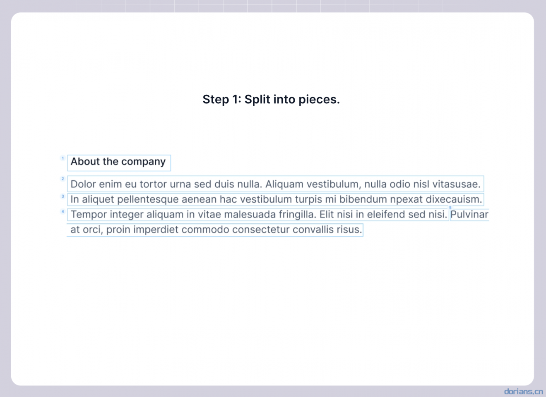Select the "Dolor enim eu tortor" sentence box
Image resolution: width=546 pixels, height=397 pixels.
275,184
